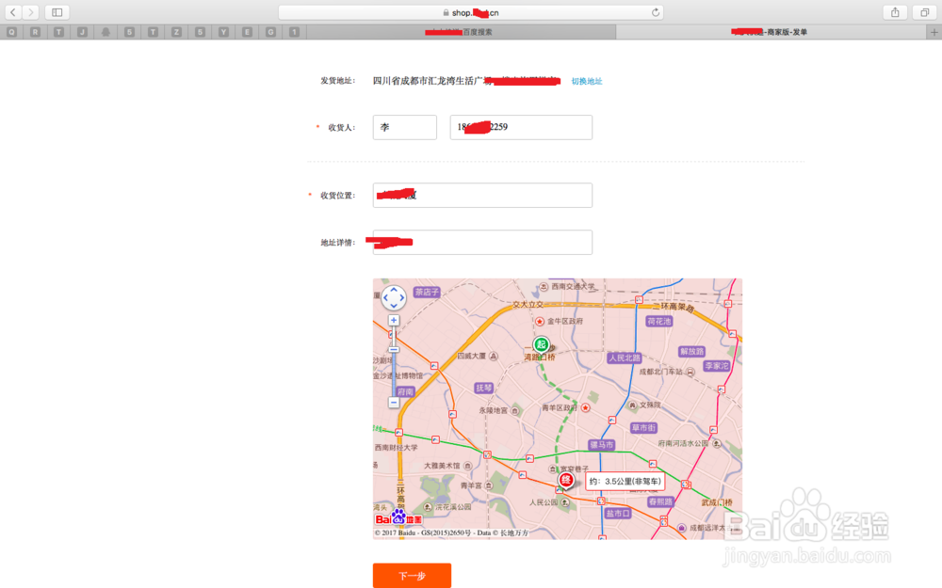
Task: Click the 浣花溪公园 map label
Action: (453, 507)
